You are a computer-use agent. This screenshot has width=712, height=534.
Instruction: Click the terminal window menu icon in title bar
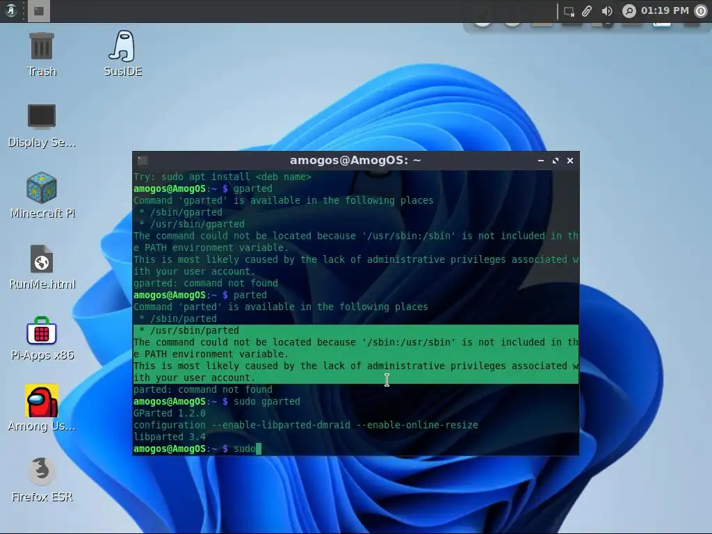[143, 161]
